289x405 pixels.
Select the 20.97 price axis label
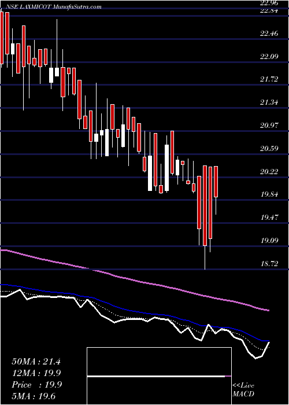coord(269,126)
